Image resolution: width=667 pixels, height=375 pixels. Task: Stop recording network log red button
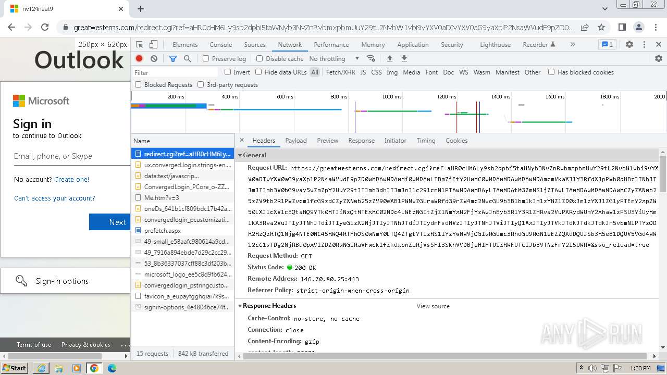tap(139, 58)
